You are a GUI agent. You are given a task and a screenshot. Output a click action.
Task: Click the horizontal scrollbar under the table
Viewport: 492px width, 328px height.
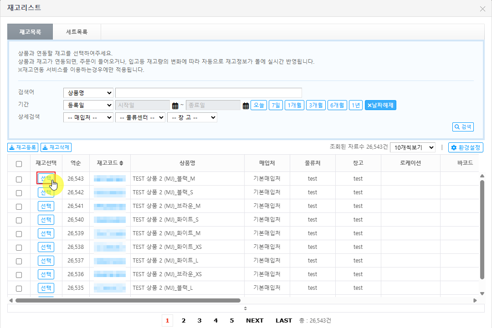[x=128, y=300]
